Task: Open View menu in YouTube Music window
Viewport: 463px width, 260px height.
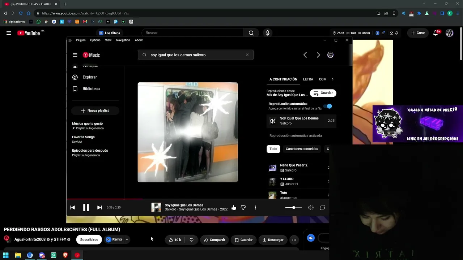Action: click(x=108, y=40)
